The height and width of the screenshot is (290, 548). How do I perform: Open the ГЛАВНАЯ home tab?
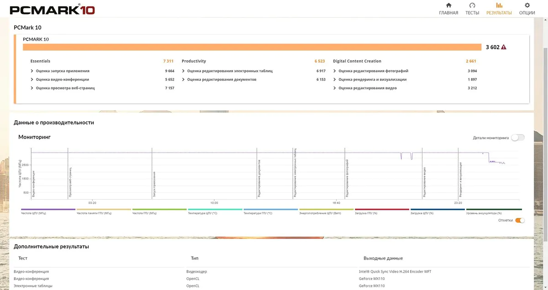448,9
